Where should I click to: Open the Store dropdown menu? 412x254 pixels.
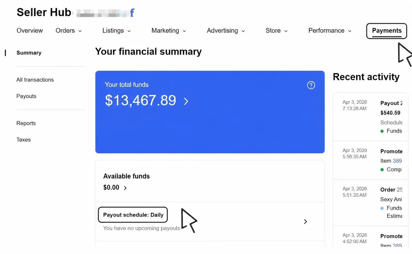(x=276, y=31)
